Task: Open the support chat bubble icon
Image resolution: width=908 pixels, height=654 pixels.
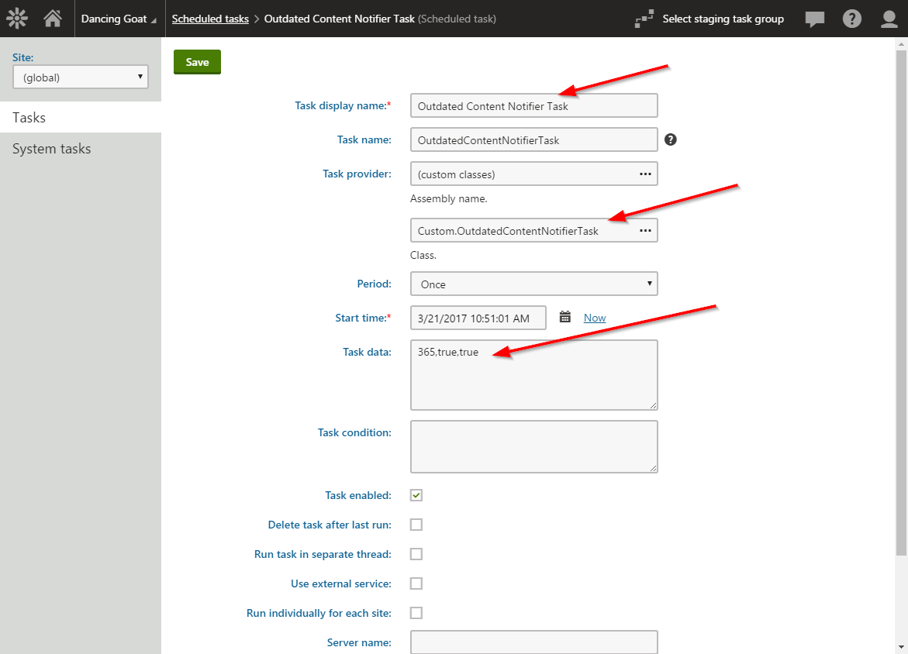Action: (x=814, y=19)
